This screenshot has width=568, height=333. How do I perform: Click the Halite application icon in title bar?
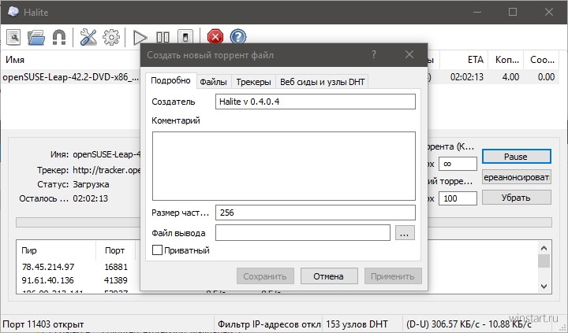13,12
